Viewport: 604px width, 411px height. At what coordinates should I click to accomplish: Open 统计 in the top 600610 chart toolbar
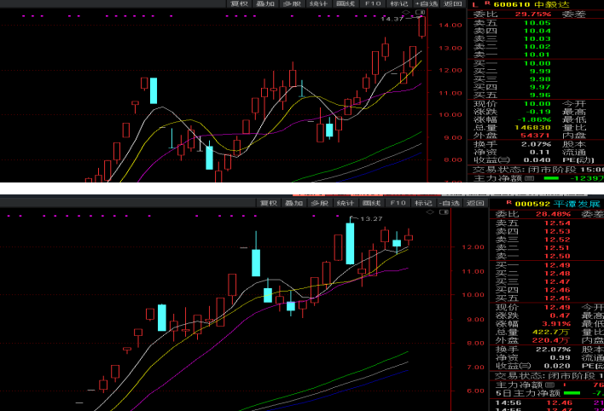[x=318, y=3]
